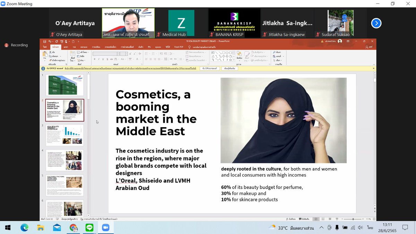Select slide 3 KSA Beauty Overview thumbnail
The width and height of the screenshot is (416, 234).
click(65, 135)
